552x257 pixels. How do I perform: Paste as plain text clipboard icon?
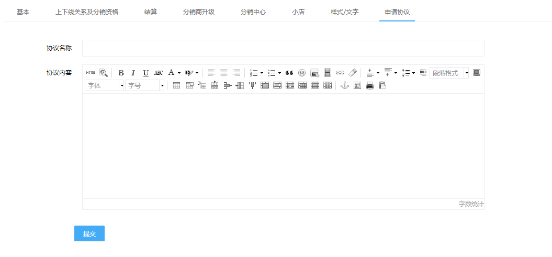tap(382, 85)
